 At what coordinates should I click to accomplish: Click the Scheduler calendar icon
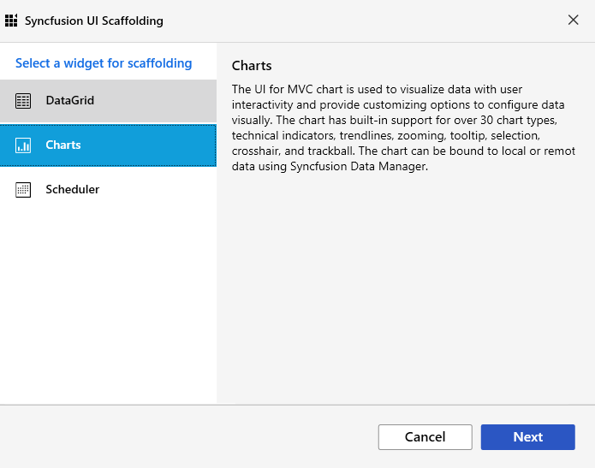pos(23,190)
